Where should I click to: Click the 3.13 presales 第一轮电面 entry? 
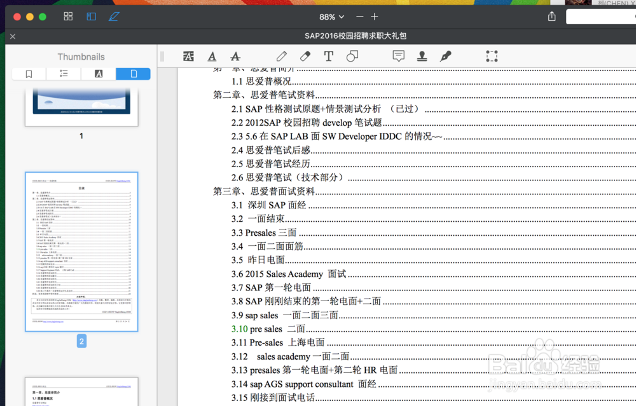click(314, 371)
